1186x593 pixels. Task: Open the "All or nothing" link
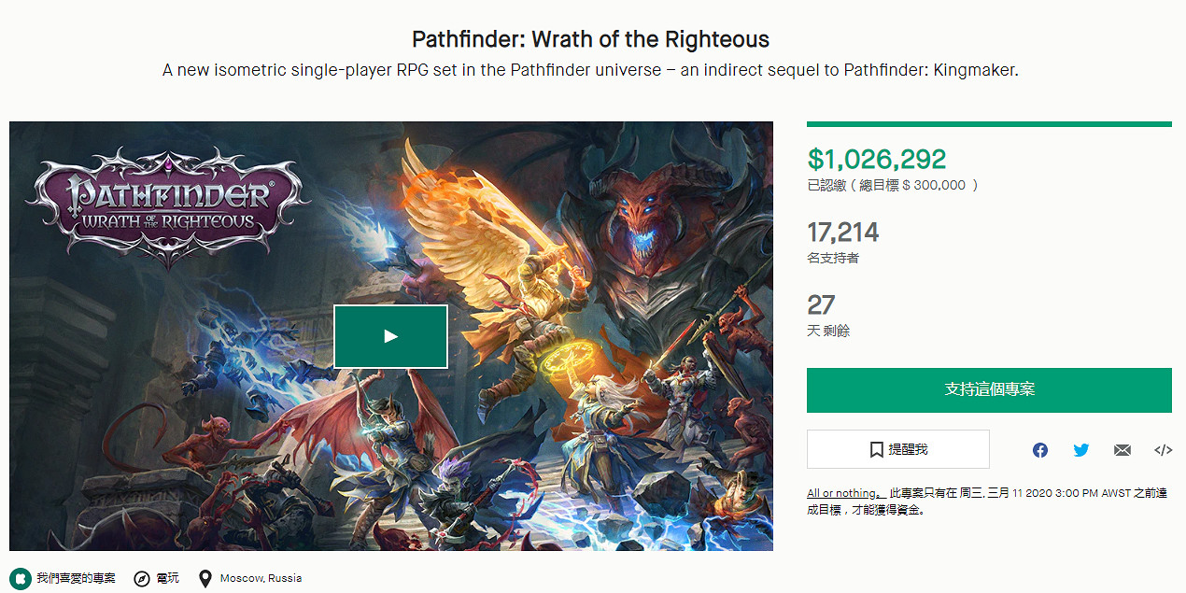coord(842,493)
